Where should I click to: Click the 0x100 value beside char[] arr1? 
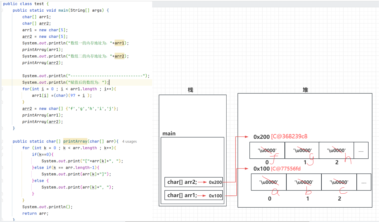pos(215,196)
